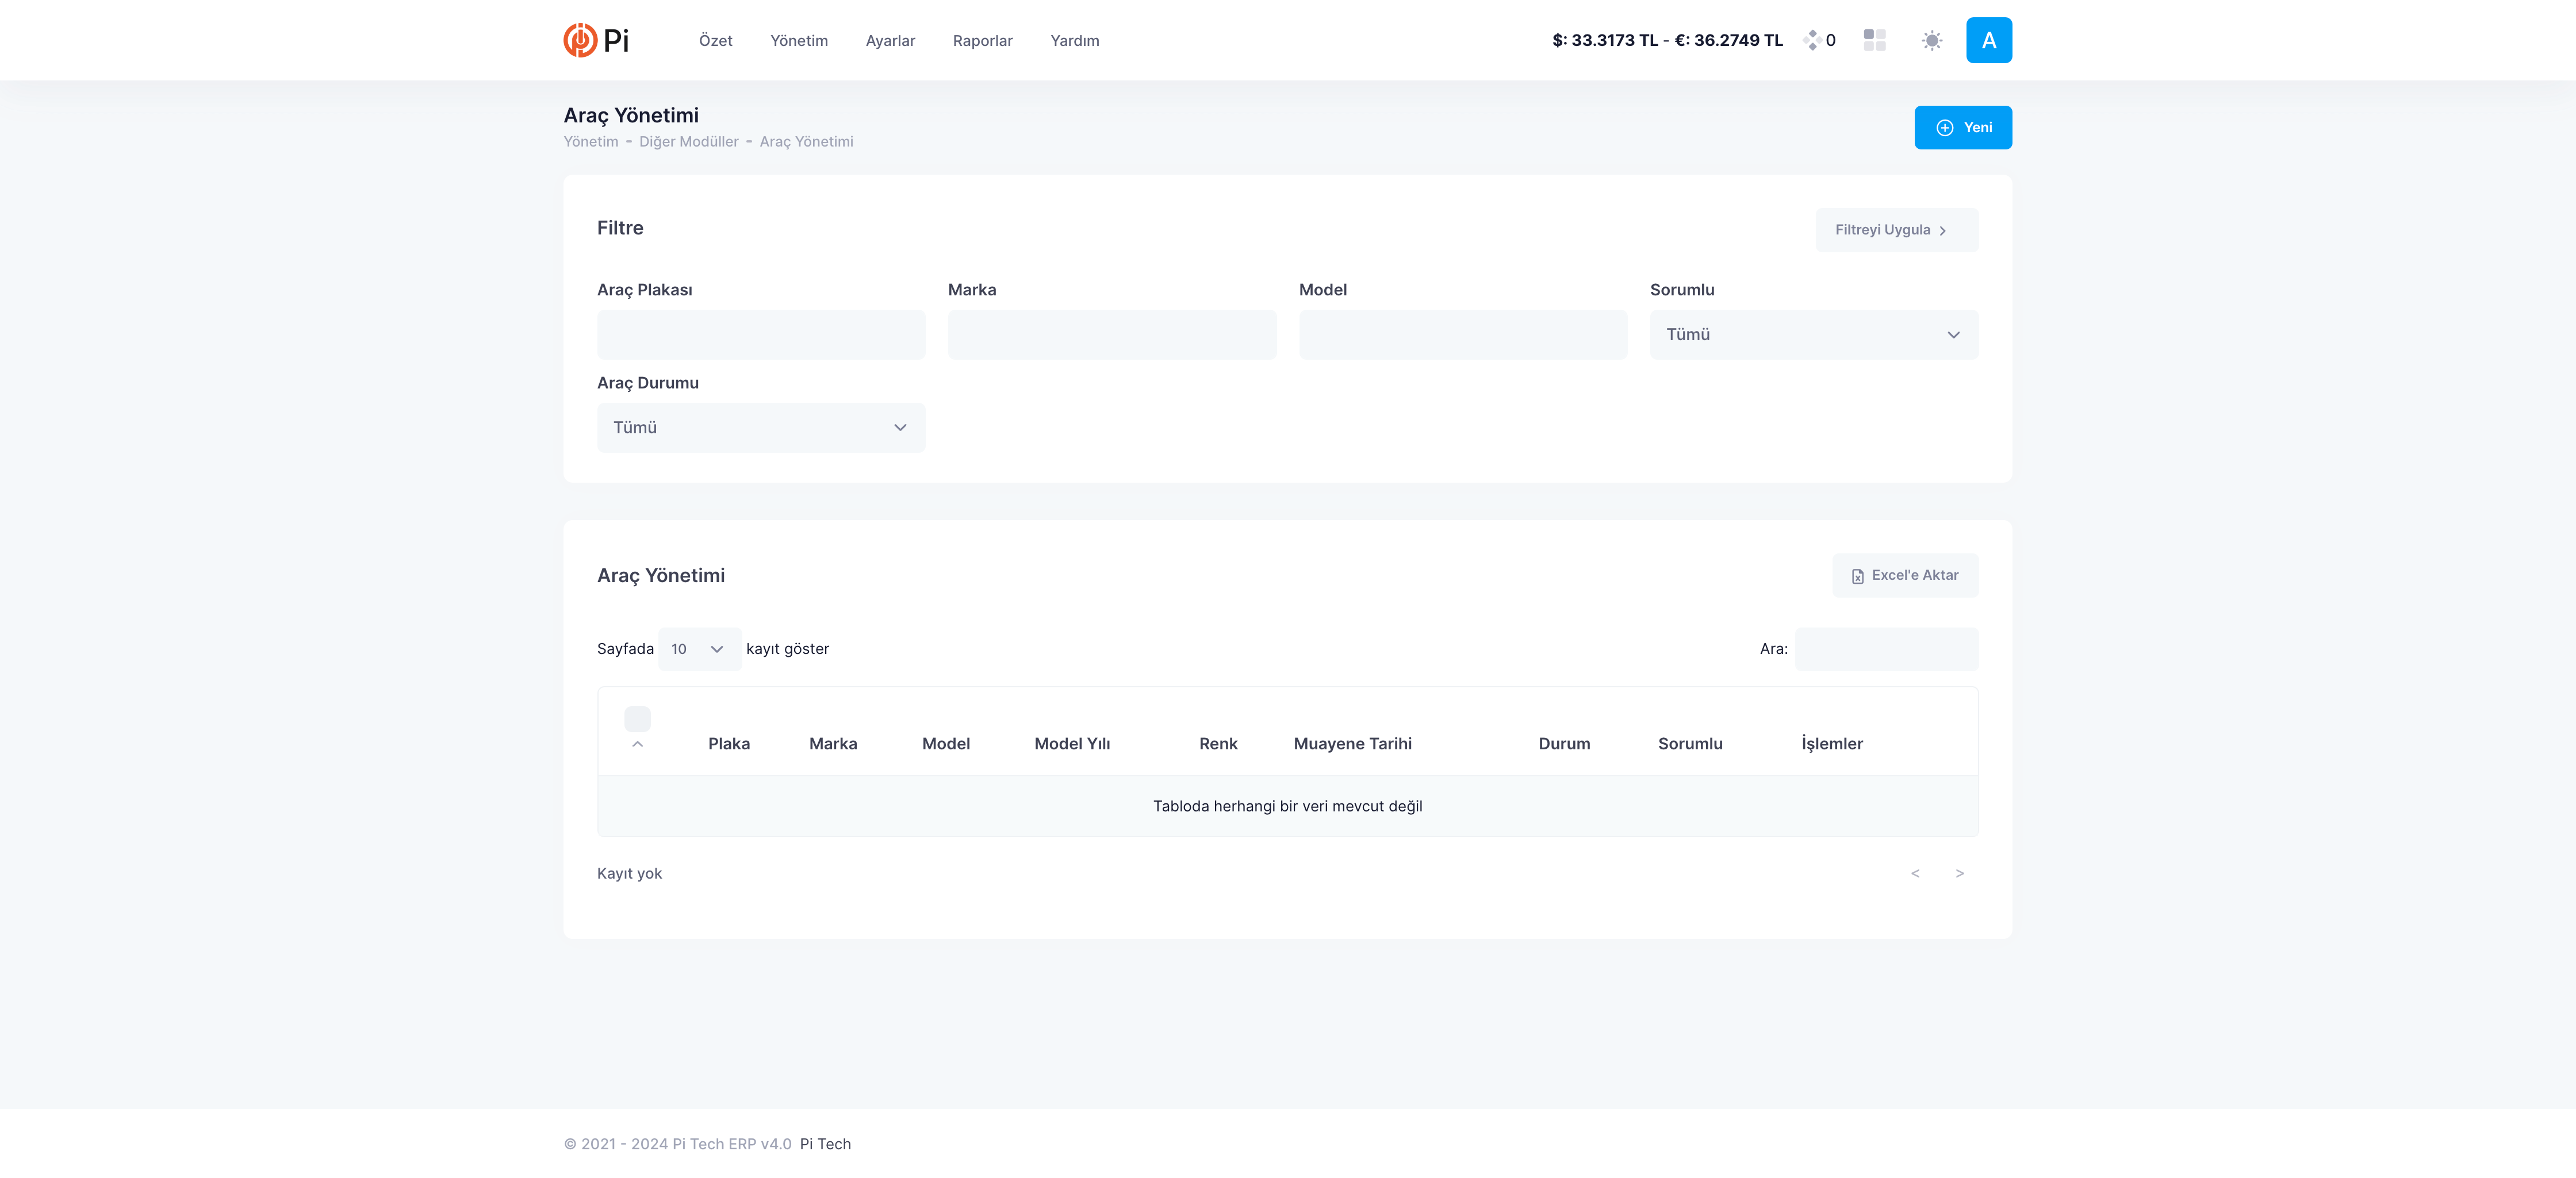Open the apps grid icon
Viewport: 2576px width, 1178px height.
tap(1874, 40)
